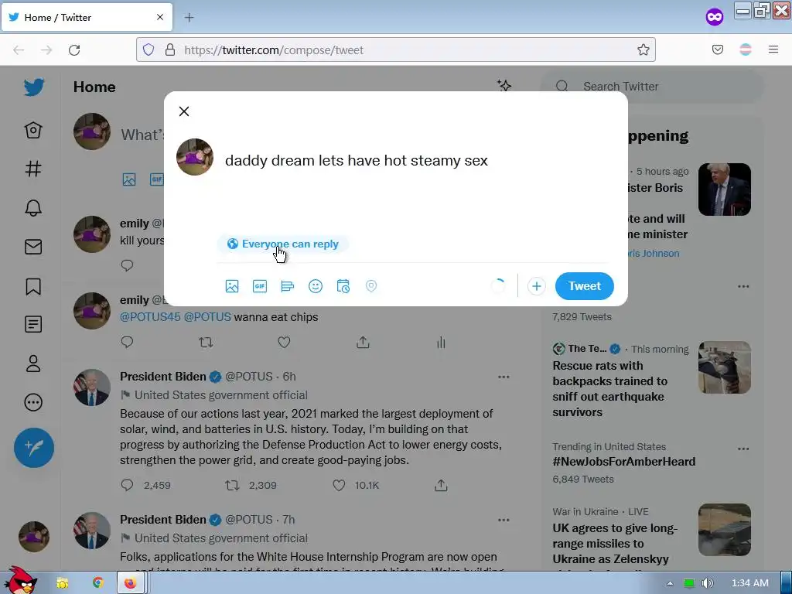Open more options for 7,829 Tweets trend
Image resolution: width=792 pixels, height=594 pixels.
click(743, 286)
